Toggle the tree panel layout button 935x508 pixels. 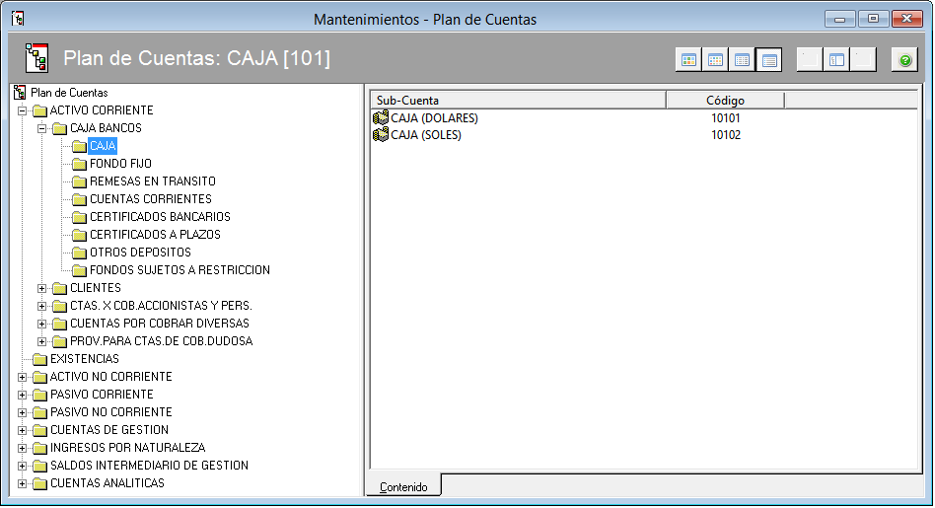coord(836,60)
